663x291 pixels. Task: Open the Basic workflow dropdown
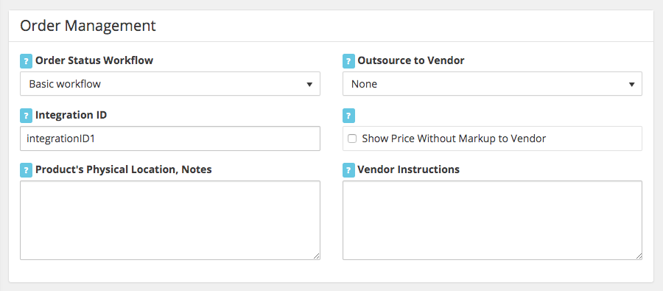click(x=170, y=84)
